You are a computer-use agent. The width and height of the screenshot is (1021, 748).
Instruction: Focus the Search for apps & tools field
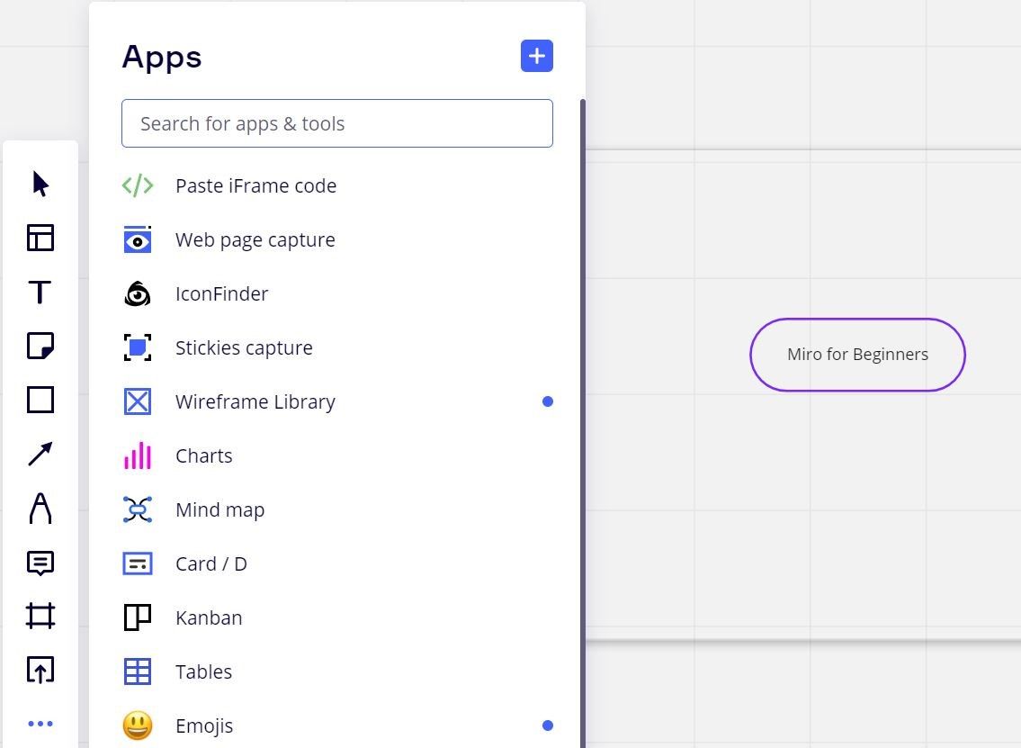pyautogui.click(x=337, y=123)
